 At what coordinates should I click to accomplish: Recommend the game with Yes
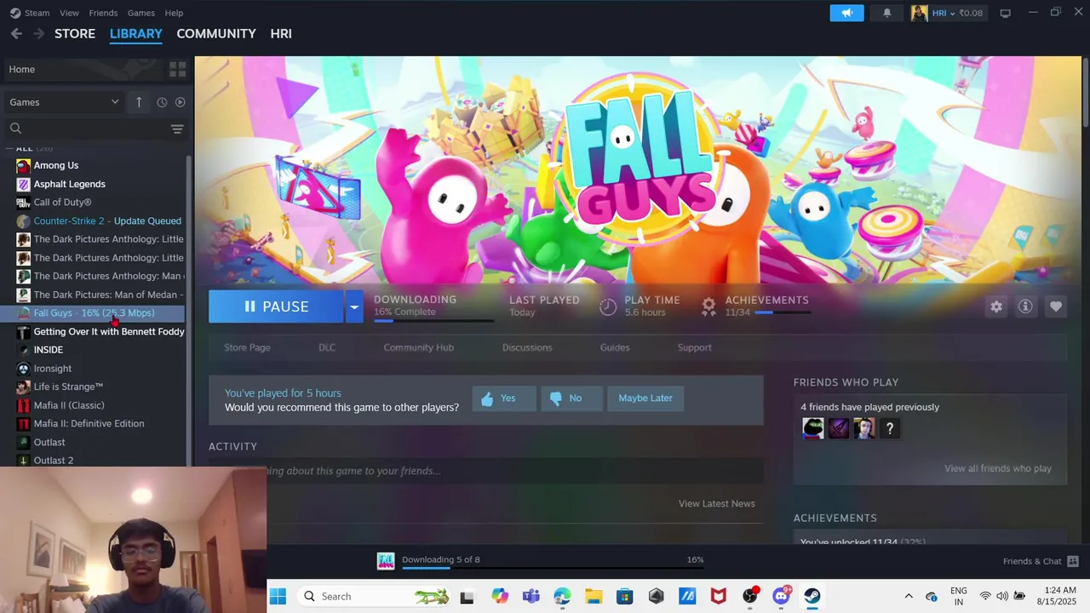pyautogui.click(x=504, y=398)
